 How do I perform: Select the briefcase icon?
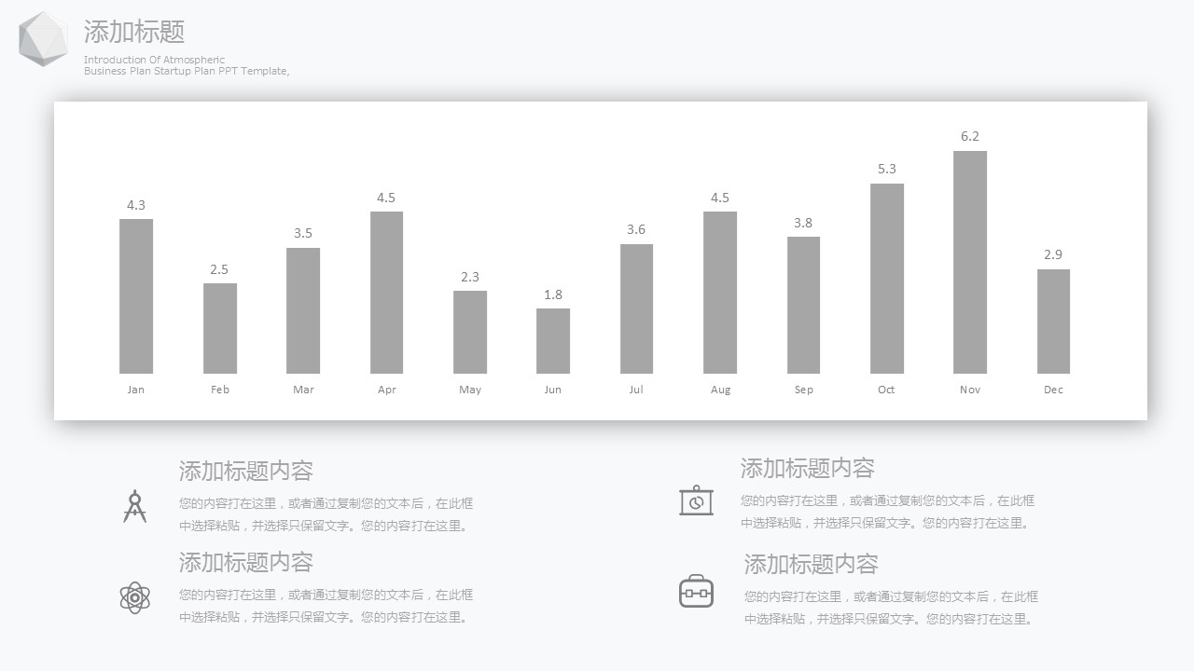tap(696, 592)
